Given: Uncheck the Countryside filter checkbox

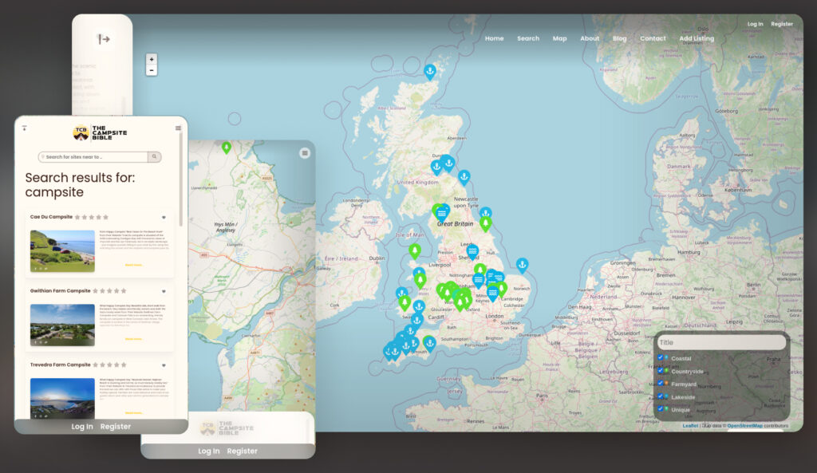Looking at the screenshot, I should (x=660, y=371).
